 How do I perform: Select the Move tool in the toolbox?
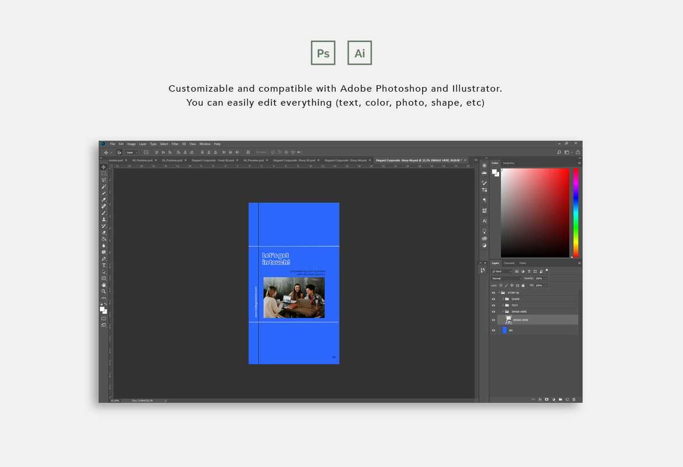(104, 167)
